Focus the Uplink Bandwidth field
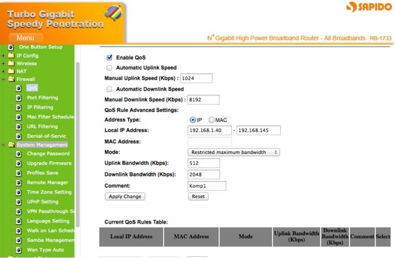This screenshot has height=258, width=395. click(204, 163)
